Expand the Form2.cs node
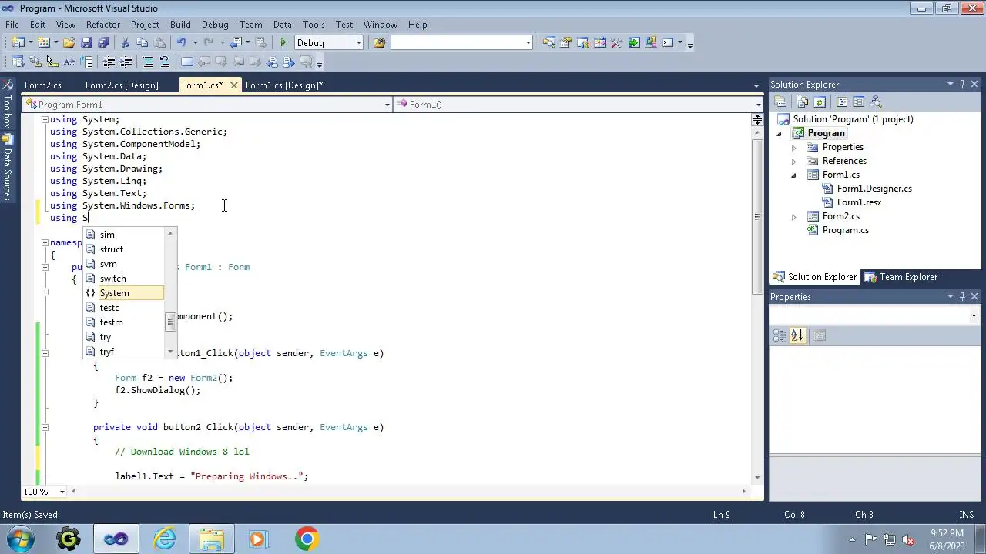Viewport: 986px width, 554px height. point(793,216)
